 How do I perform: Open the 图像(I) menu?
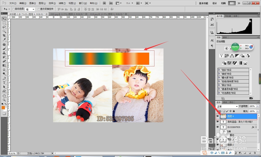(32, 3)
